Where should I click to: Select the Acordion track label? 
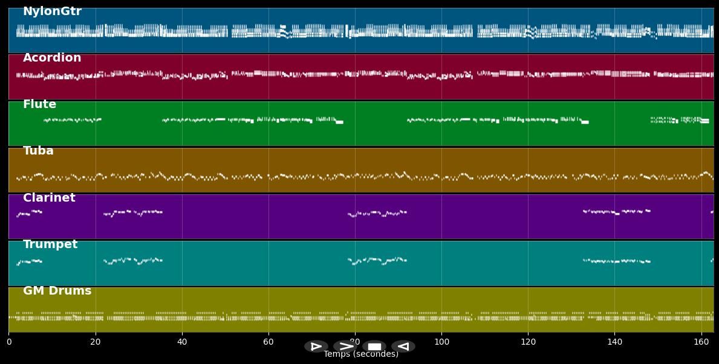(52, 58)
